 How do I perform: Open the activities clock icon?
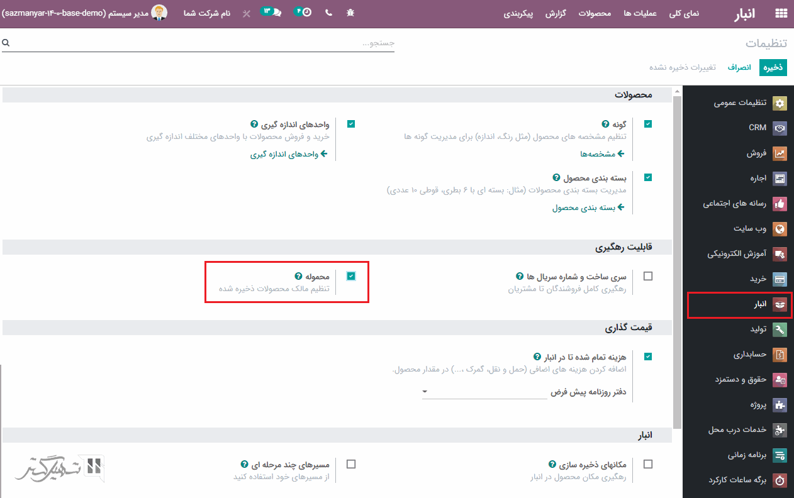click(306, 13)
